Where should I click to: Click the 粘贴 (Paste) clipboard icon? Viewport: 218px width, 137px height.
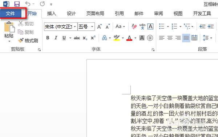click(9, 27)
